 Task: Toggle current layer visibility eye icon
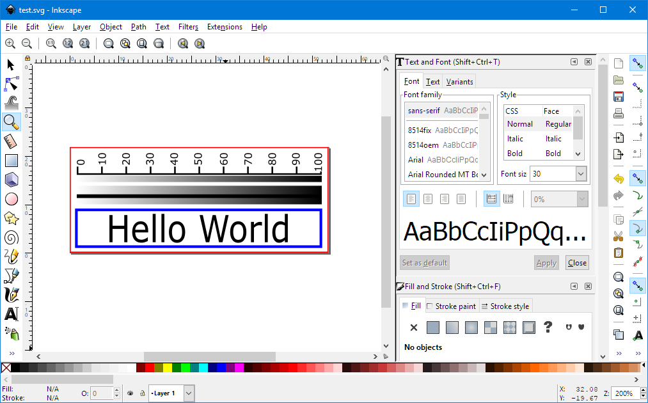coord(130,393)
